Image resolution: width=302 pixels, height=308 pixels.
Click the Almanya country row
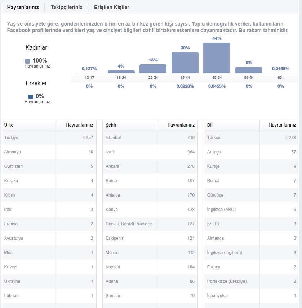coord(49,152)
